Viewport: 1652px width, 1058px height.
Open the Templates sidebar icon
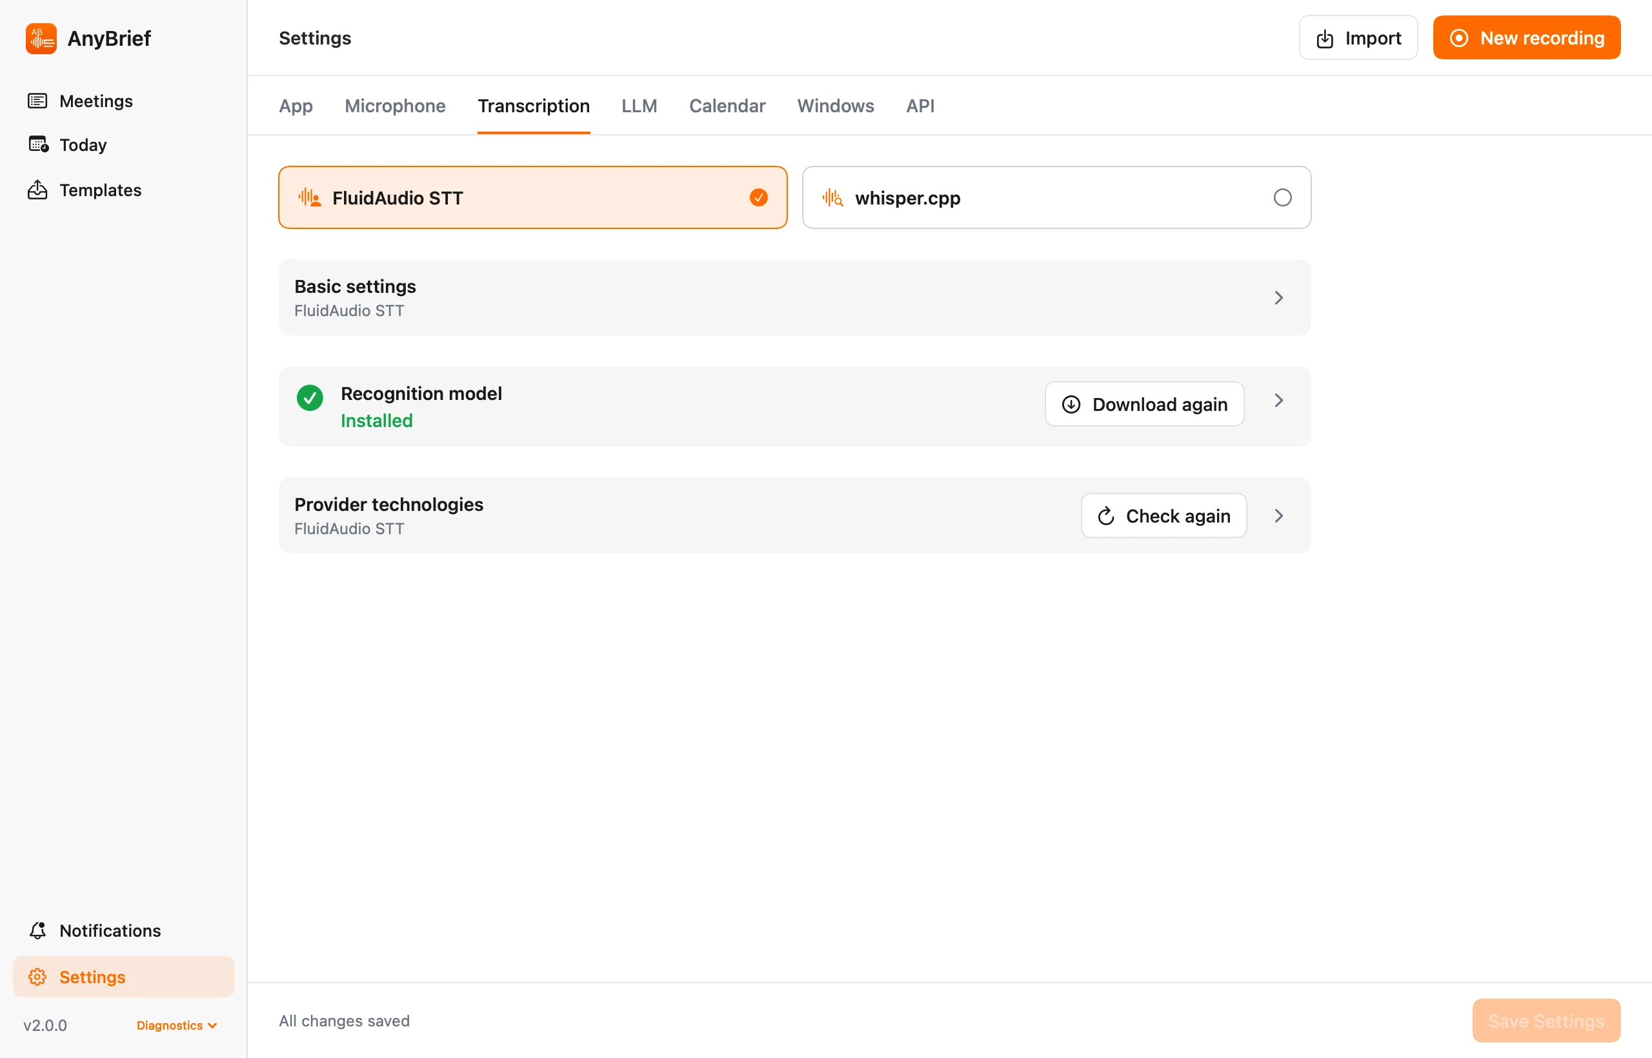point(37,190)
